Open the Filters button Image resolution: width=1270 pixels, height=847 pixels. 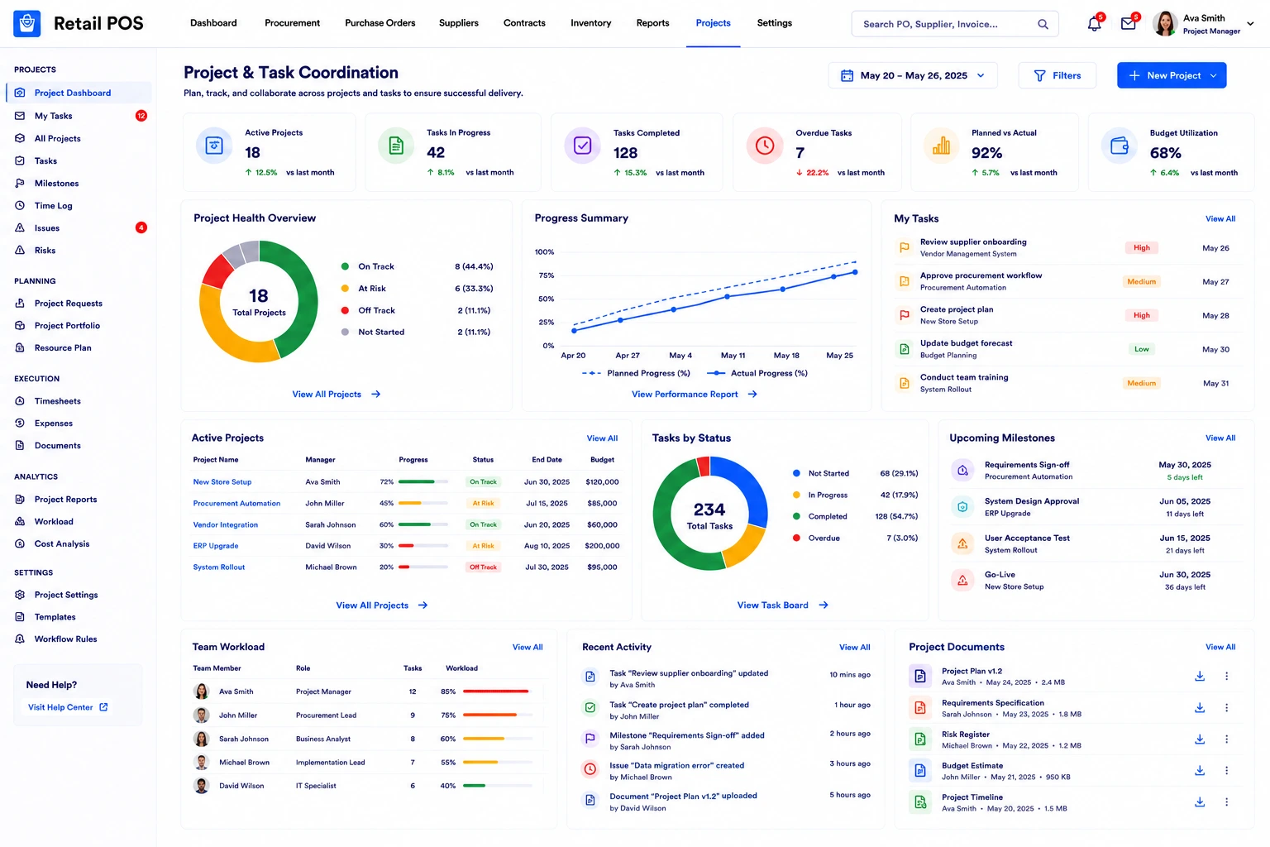(1058, 75)
